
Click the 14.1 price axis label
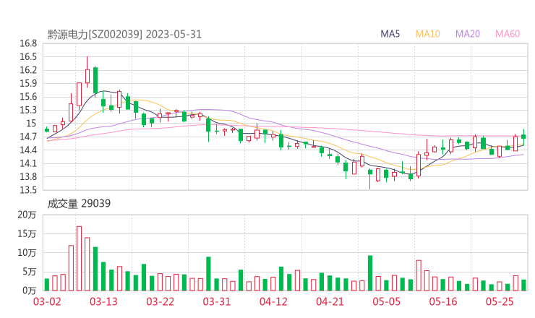(x=28, y=163)
